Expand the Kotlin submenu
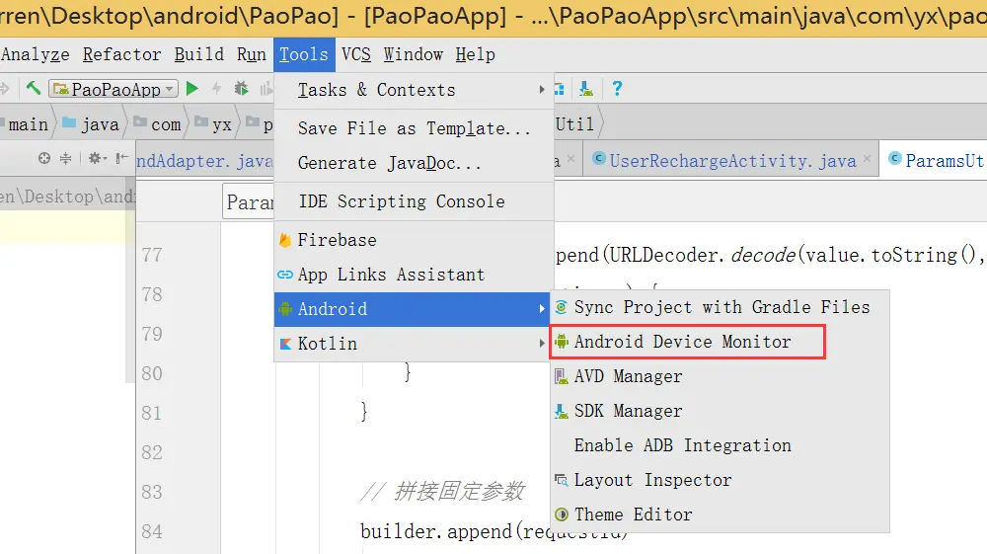This screenshot has height=554, width=987. pos(413,344)
